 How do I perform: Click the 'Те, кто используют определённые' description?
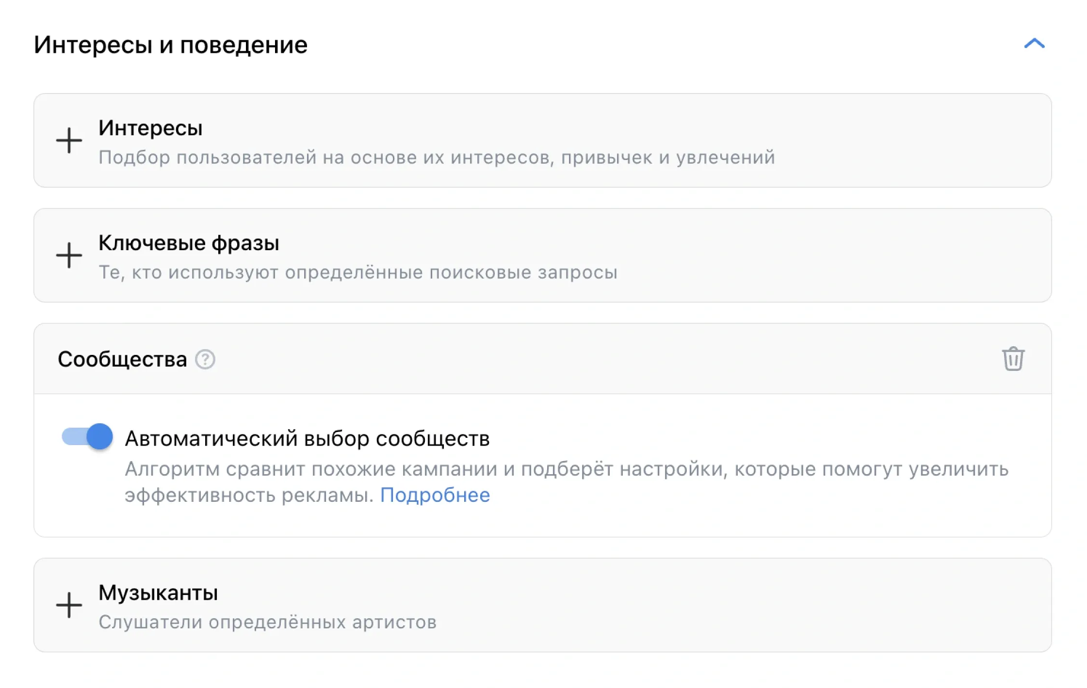[x=357, y=272]
